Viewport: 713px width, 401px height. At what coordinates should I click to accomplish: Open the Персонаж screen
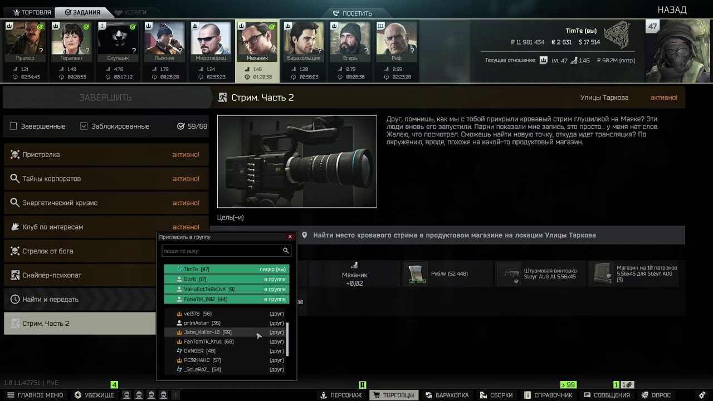(341, 395)
